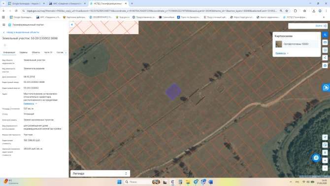Switch to the Состав tab
Viewport: 330px width, 186px height.
[60, 52]
